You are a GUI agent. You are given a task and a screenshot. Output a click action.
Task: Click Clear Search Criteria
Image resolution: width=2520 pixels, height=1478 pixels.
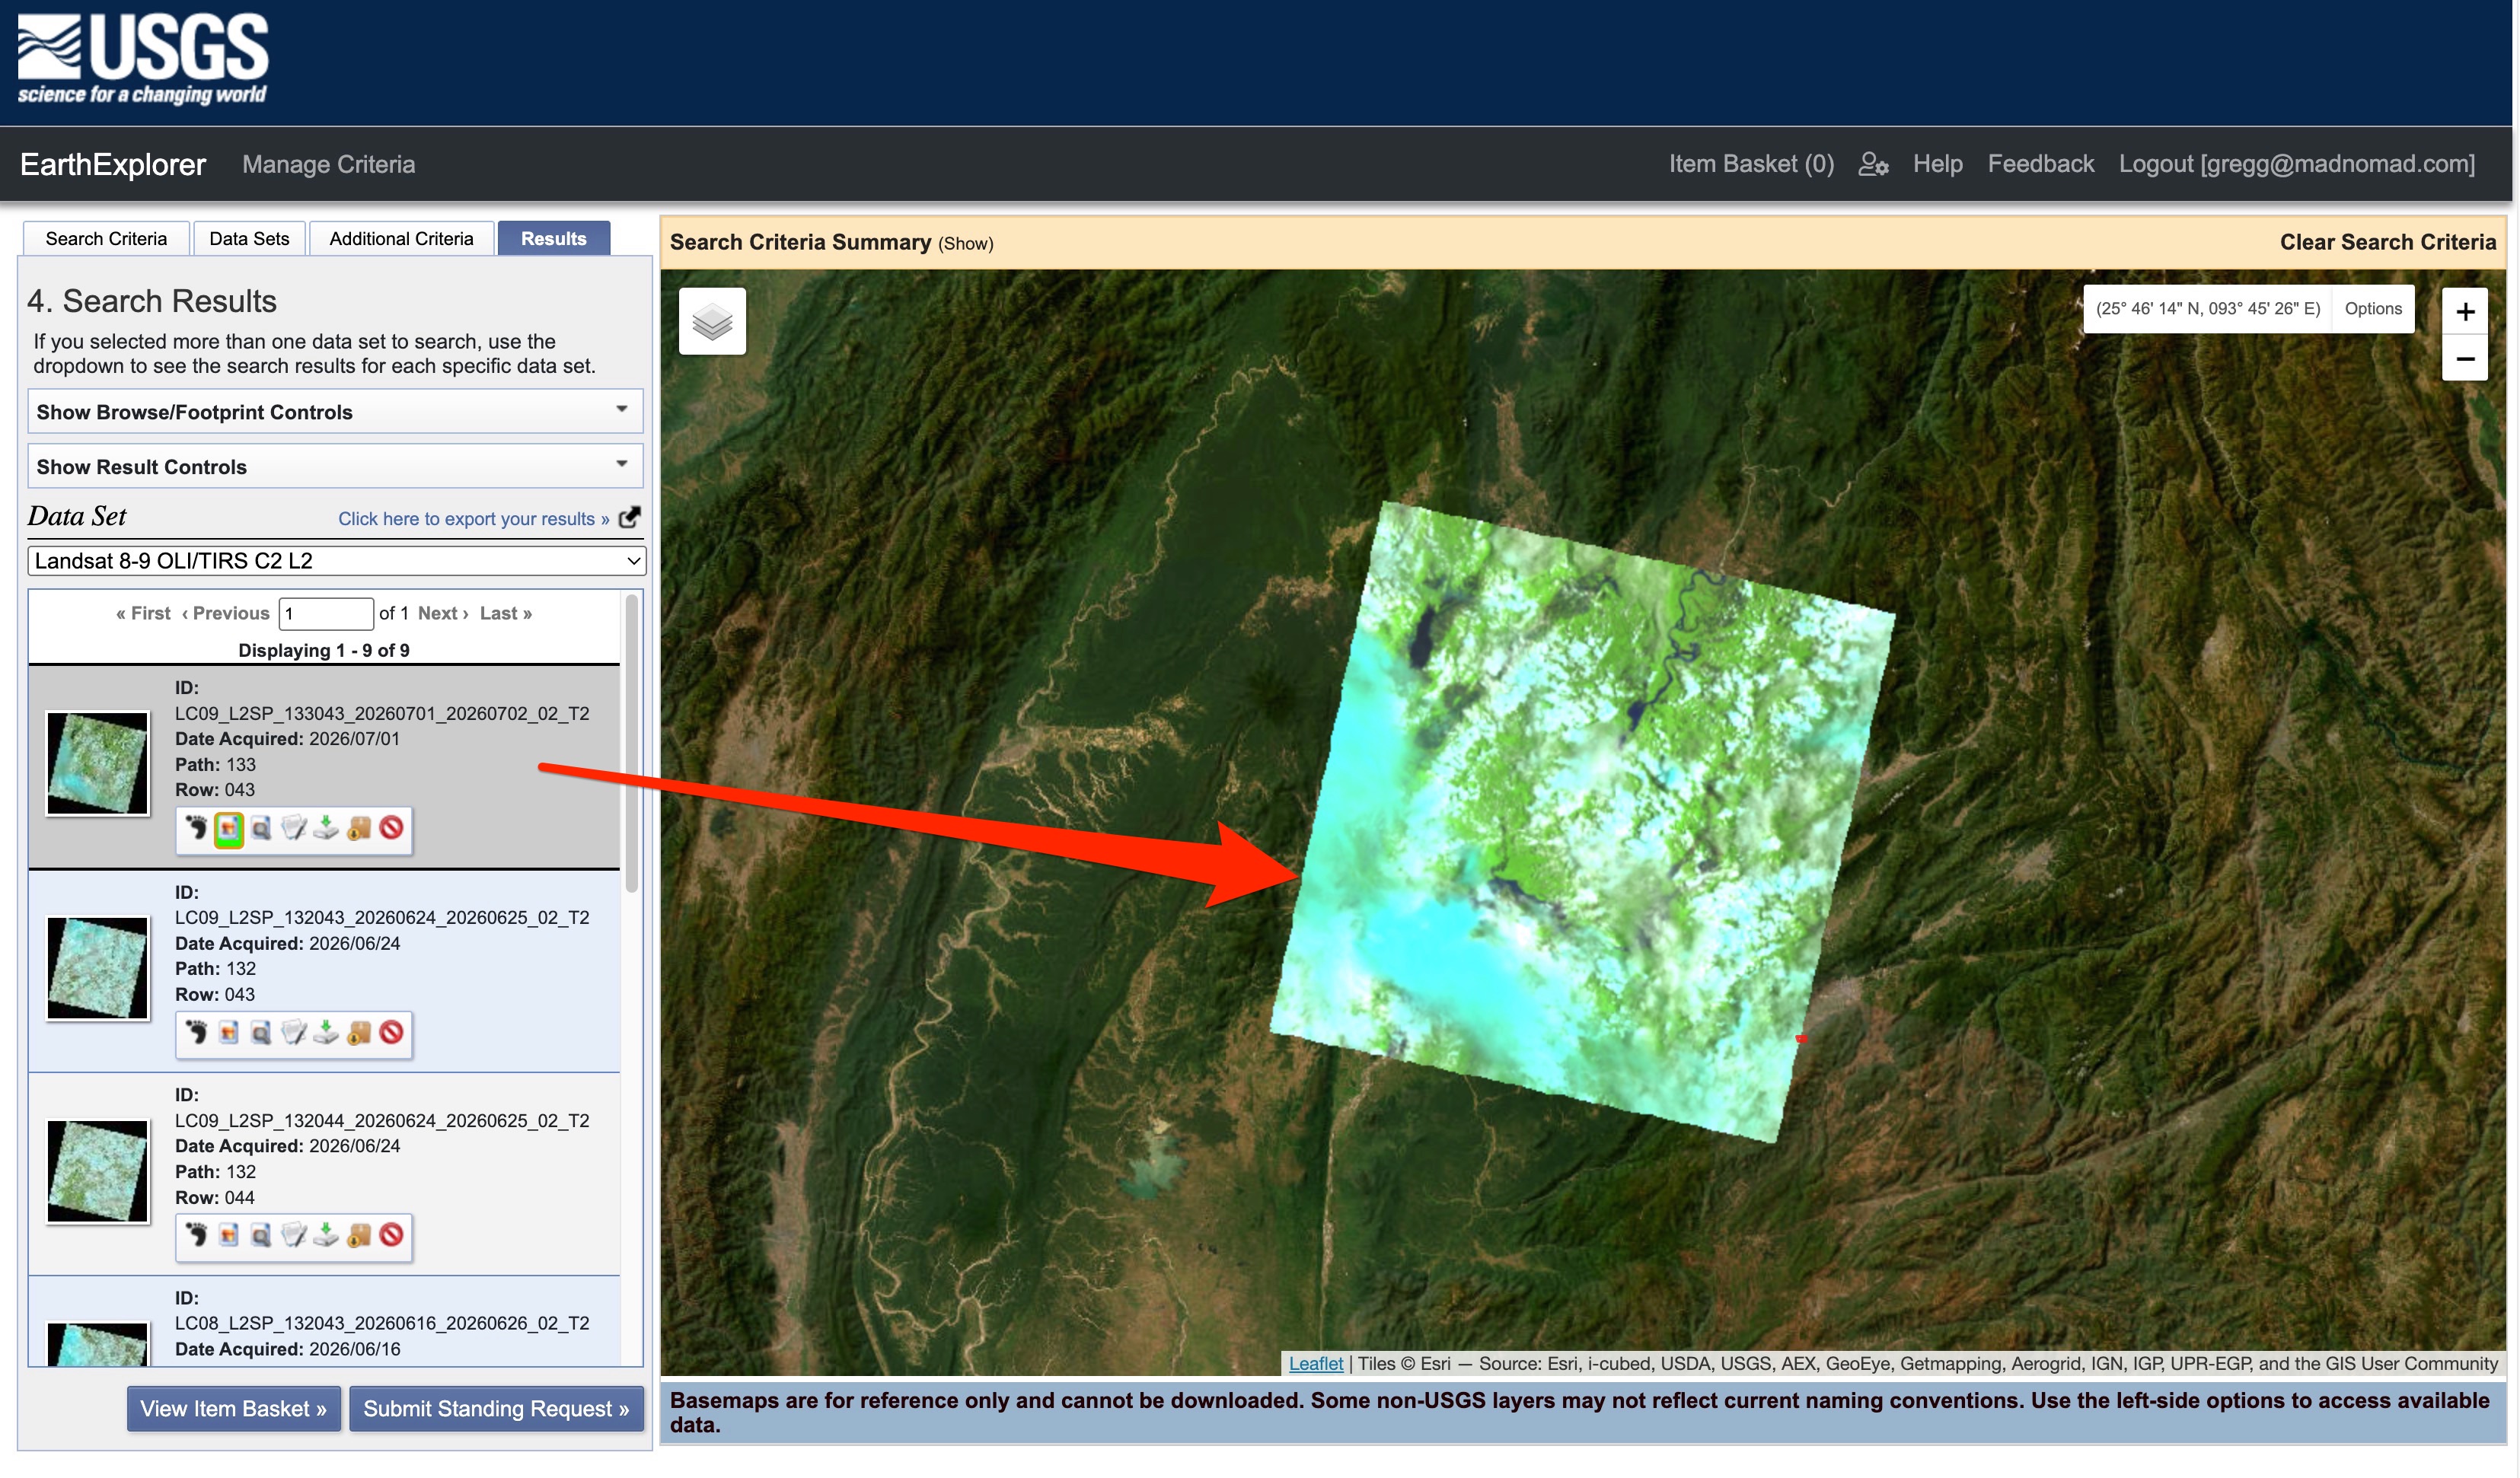click(2387, 243)
